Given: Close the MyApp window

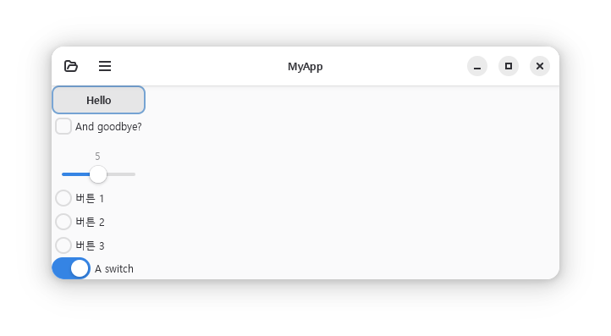Looking at the screenshot, I should click(x=540, y=66).
